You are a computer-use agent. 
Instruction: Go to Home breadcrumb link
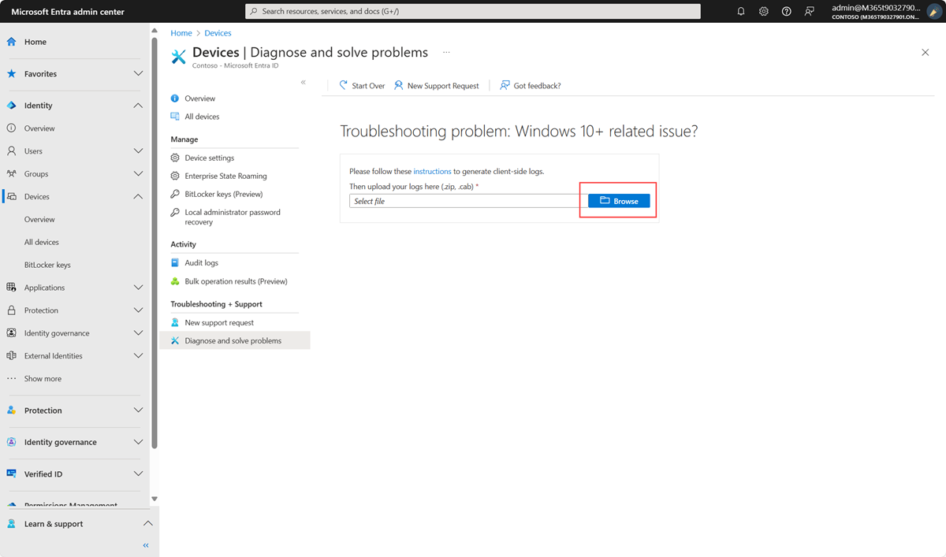pyautogui.click(x=181, y=33)
